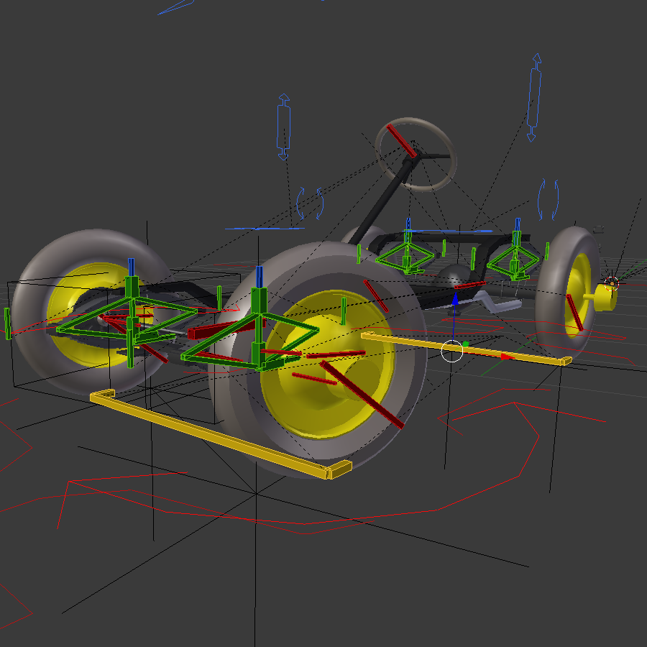
Task: Select the thin red diagonal bone above the front wheel
Action: click(376, 296)
